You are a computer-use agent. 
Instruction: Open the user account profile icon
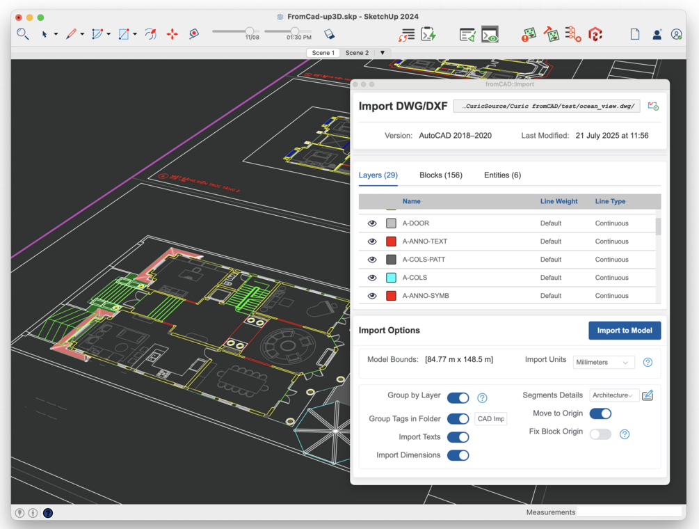[676, 34]
